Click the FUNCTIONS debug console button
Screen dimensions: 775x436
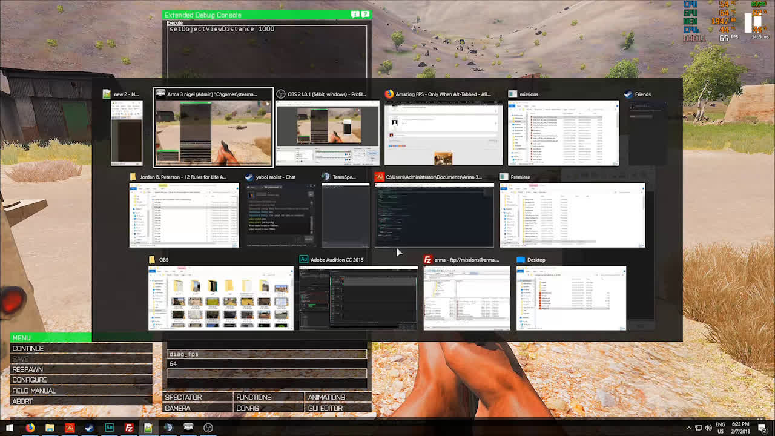(269, 397)
